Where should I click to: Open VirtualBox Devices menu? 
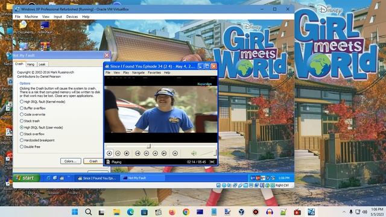pyautogui.click(x=72, y=17)
